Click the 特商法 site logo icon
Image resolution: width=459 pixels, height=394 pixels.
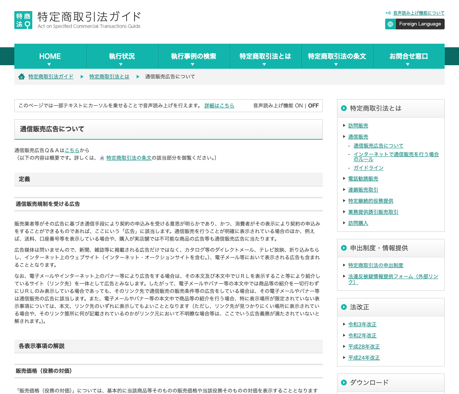pos(23,20)
